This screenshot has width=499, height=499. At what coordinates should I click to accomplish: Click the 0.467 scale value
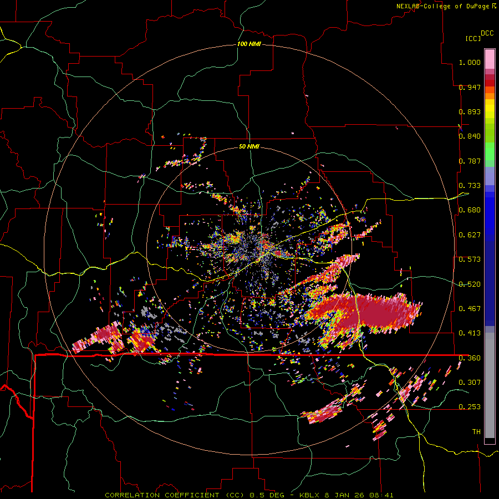(470, 309)
